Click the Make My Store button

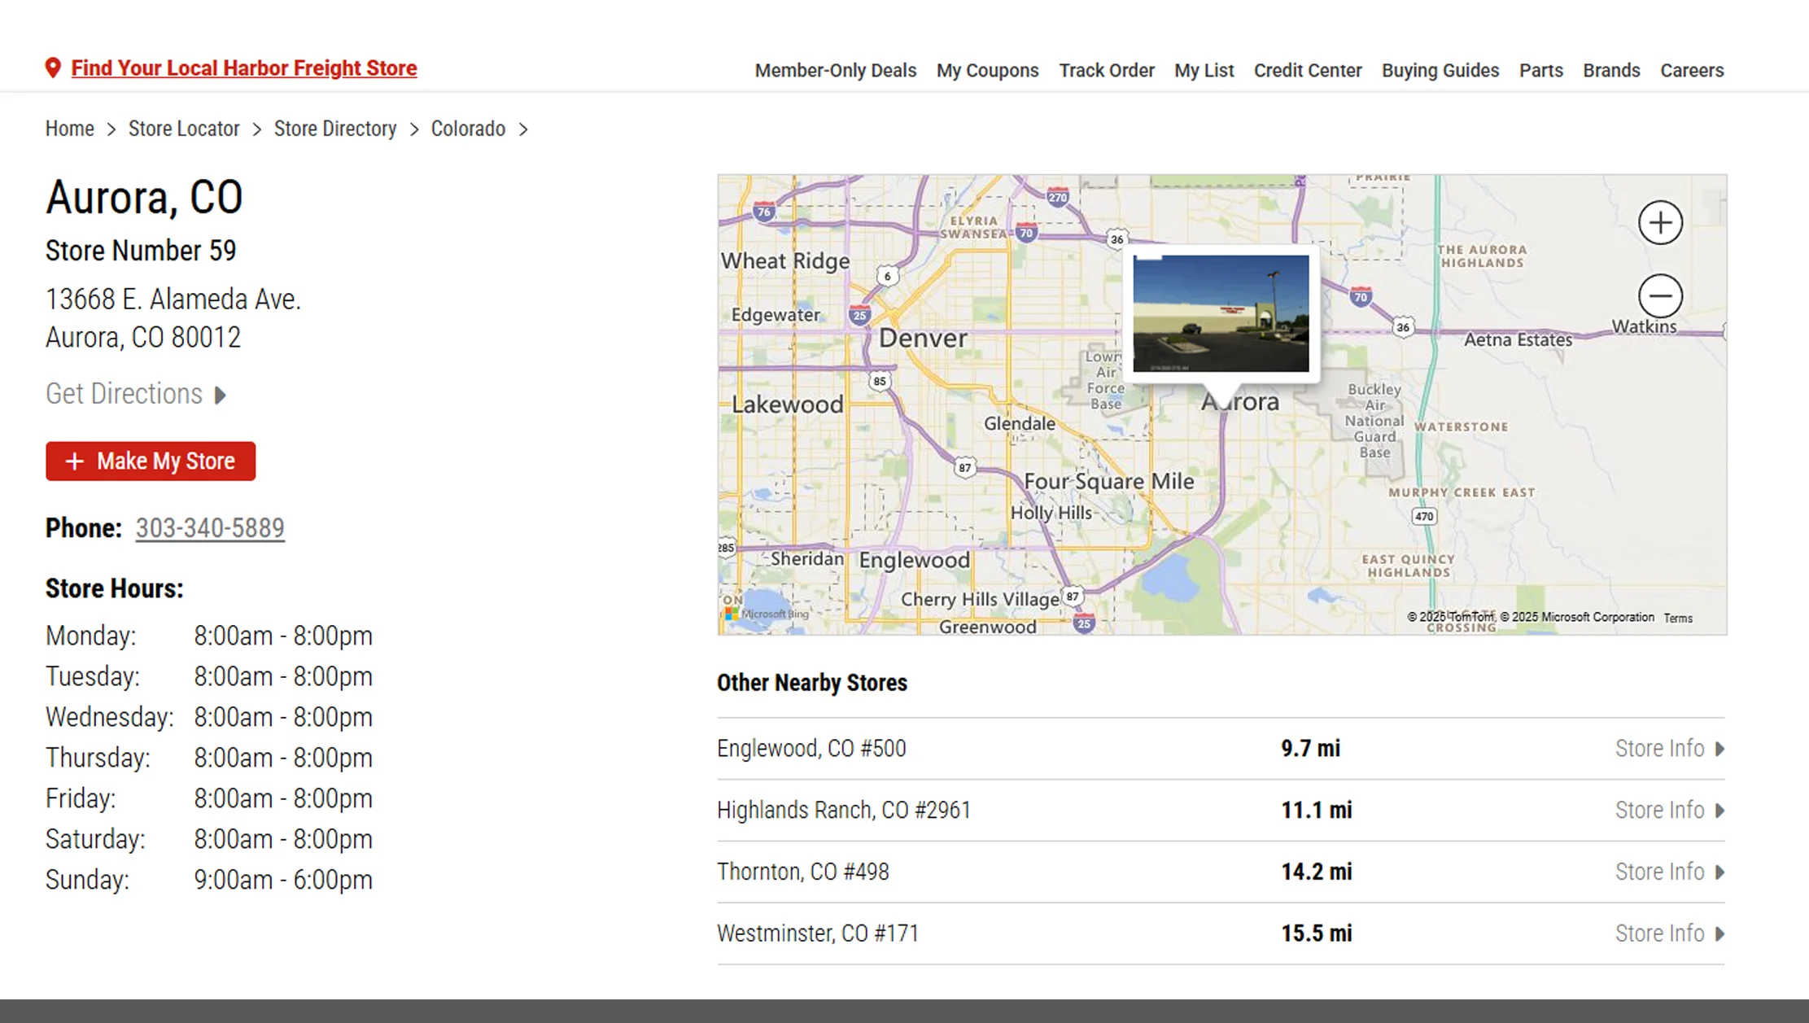coord(151,461)
